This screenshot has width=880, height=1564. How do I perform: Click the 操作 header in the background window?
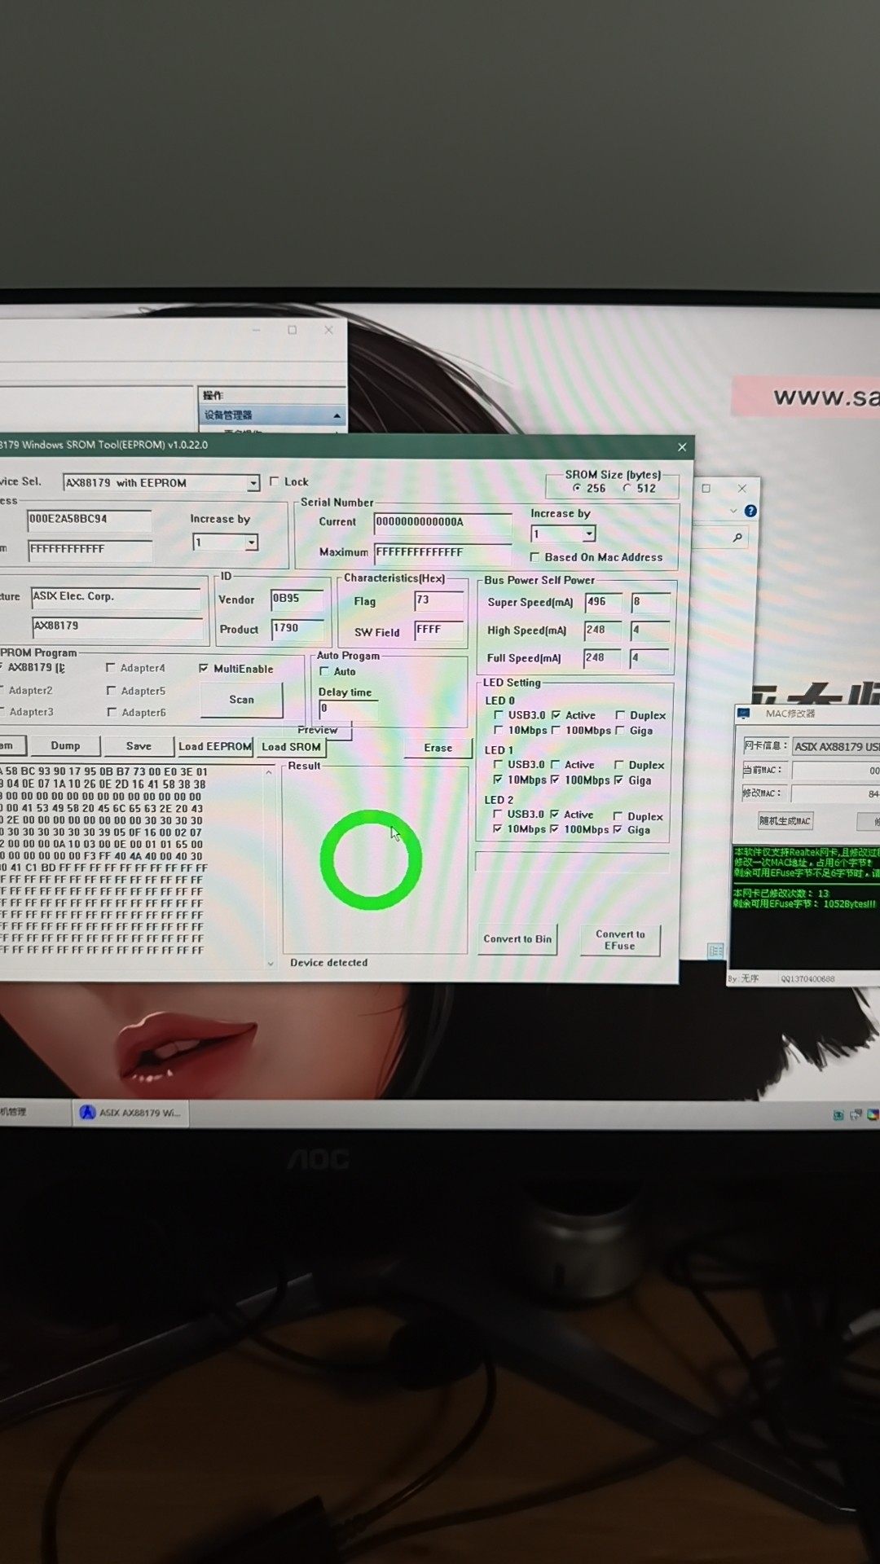click(213, 395)
